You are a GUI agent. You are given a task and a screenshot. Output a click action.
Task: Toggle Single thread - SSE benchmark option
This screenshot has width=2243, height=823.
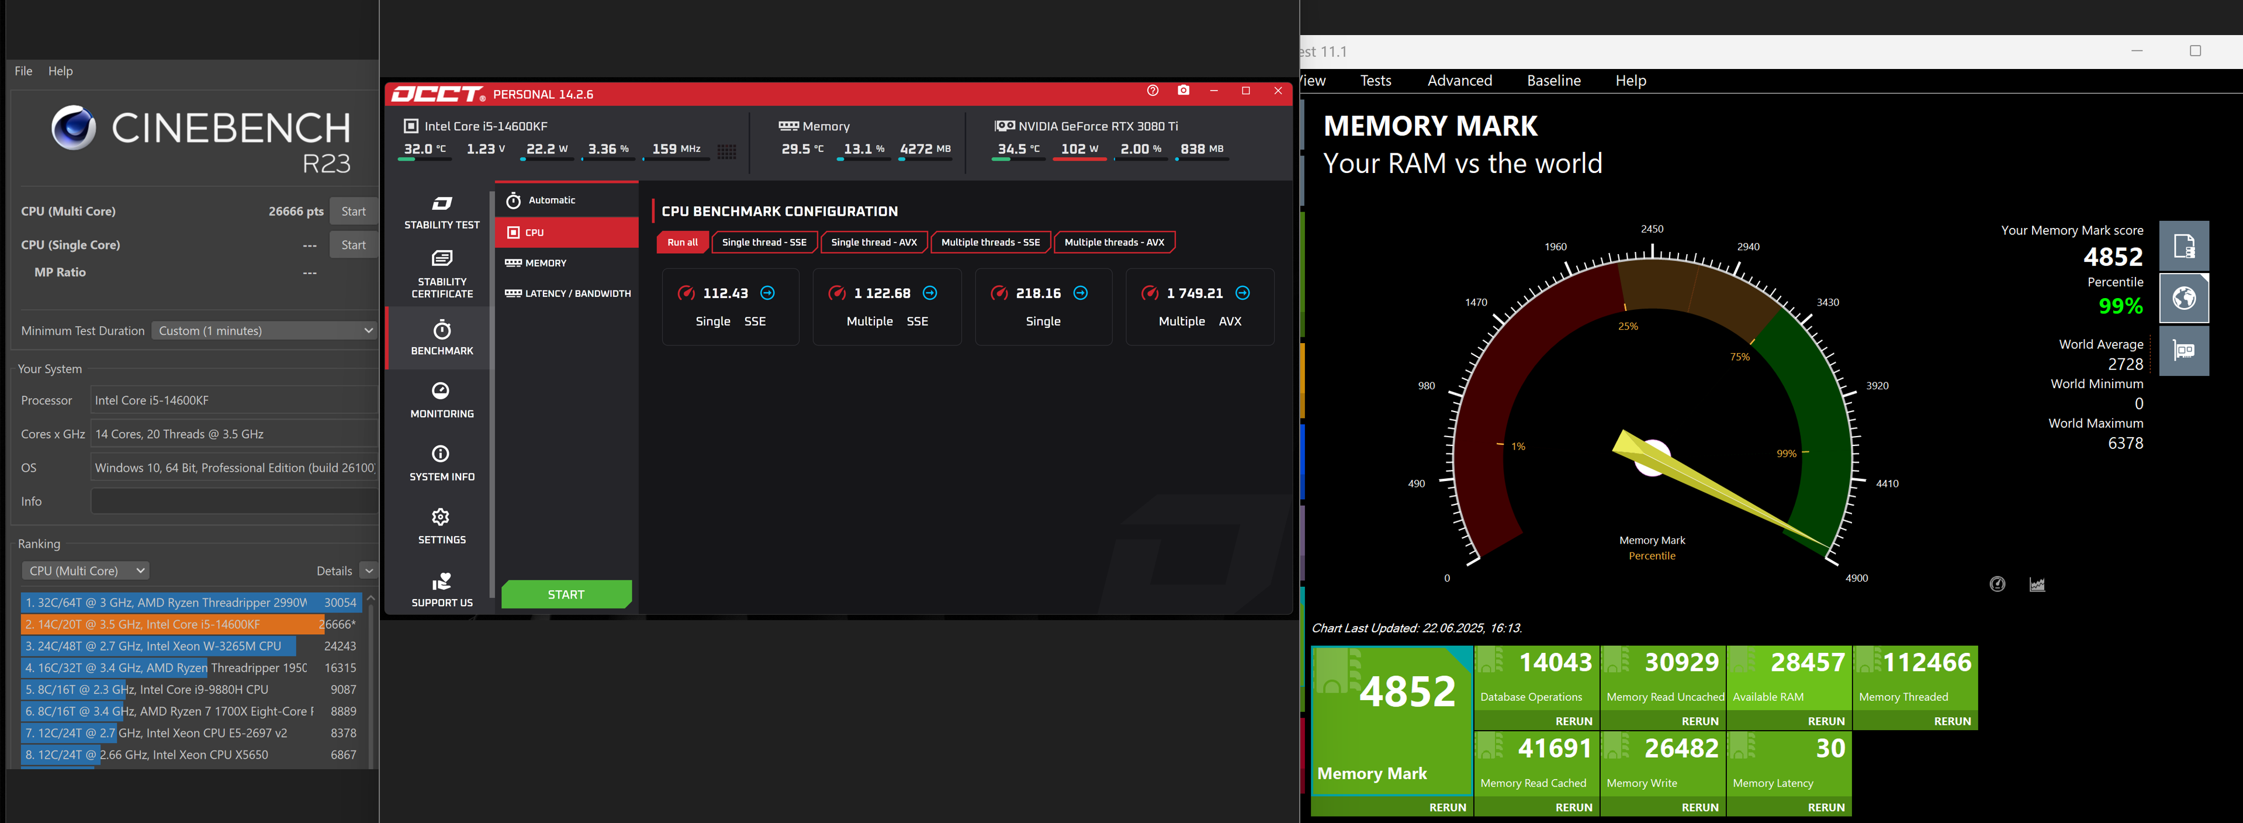[764, 242]
